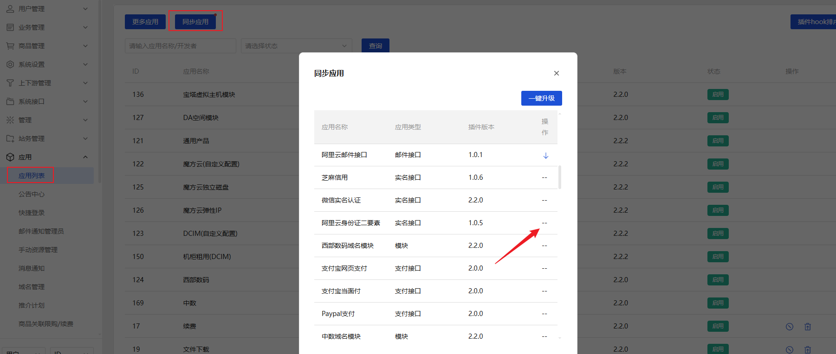Click the 插件版本 column header
Image resolution: width=836 pixels, height=354 pixels.
pos(481,127)
